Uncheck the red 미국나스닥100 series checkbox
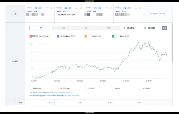 coord(31,36)
